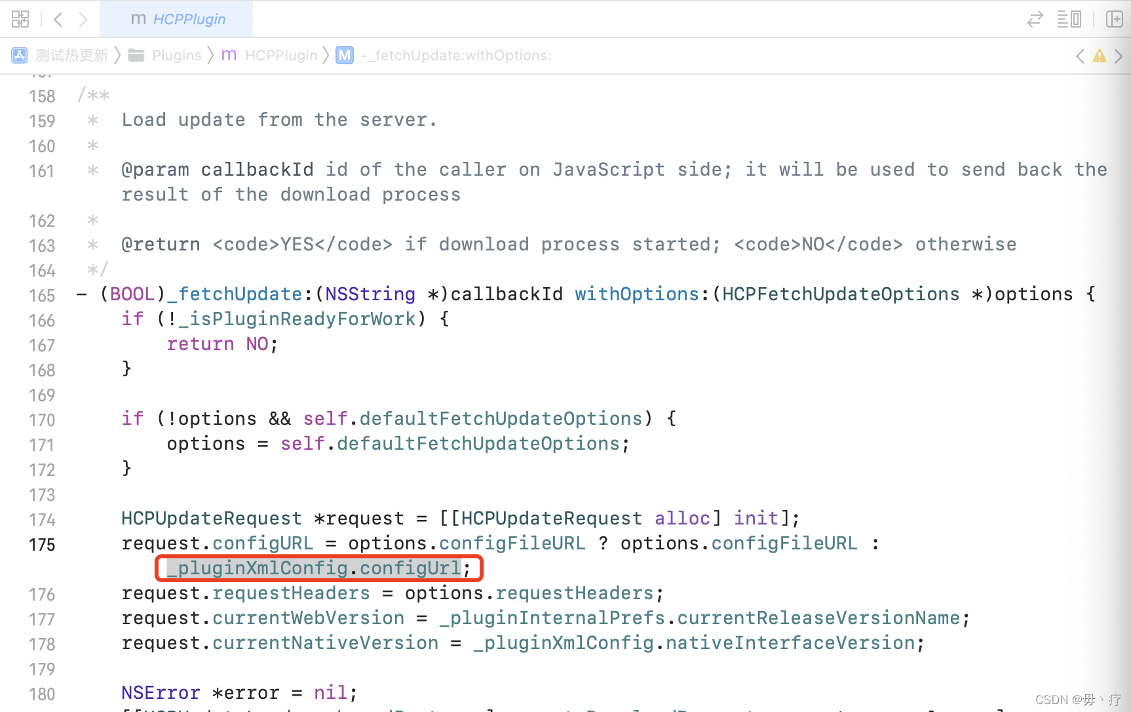Image resolution: width=1131 pixels, height=712 pixels.
Task: Click requestHeaders property after request.
Action: pyautogui.click(x=291, y=593)
